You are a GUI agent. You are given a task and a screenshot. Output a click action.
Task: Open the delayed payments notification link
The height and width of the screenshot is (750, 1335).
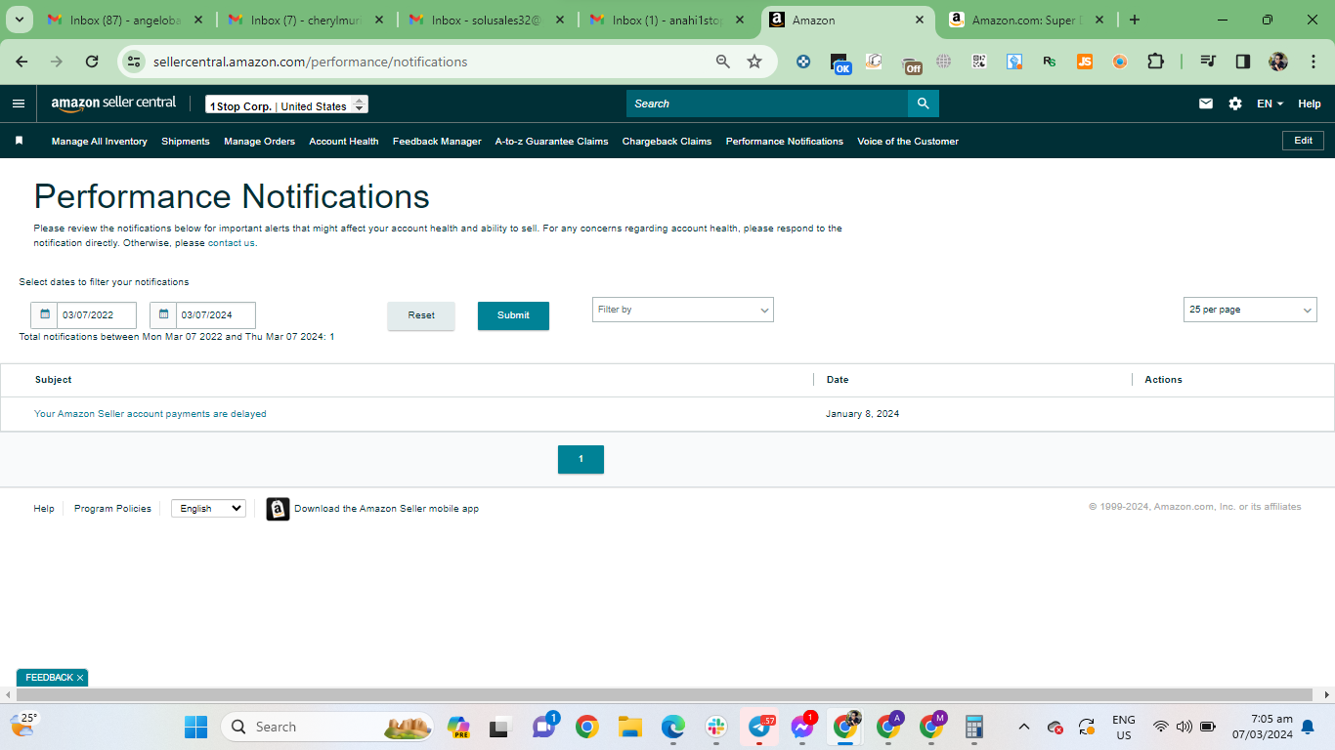(x=151, y=414)
